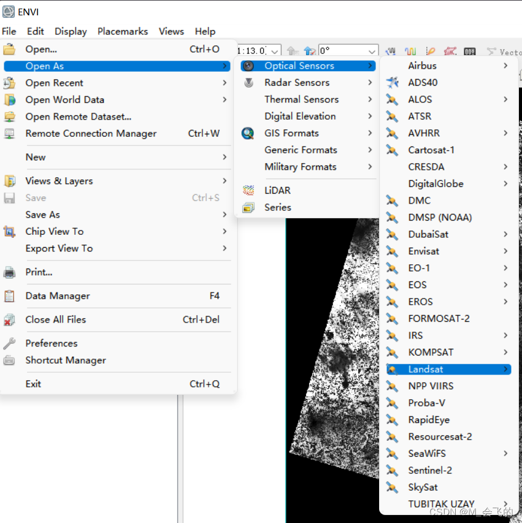Click the Preferences wrench icon
Viewport: 522px width, 523px height.
click(x=9, y=343)
